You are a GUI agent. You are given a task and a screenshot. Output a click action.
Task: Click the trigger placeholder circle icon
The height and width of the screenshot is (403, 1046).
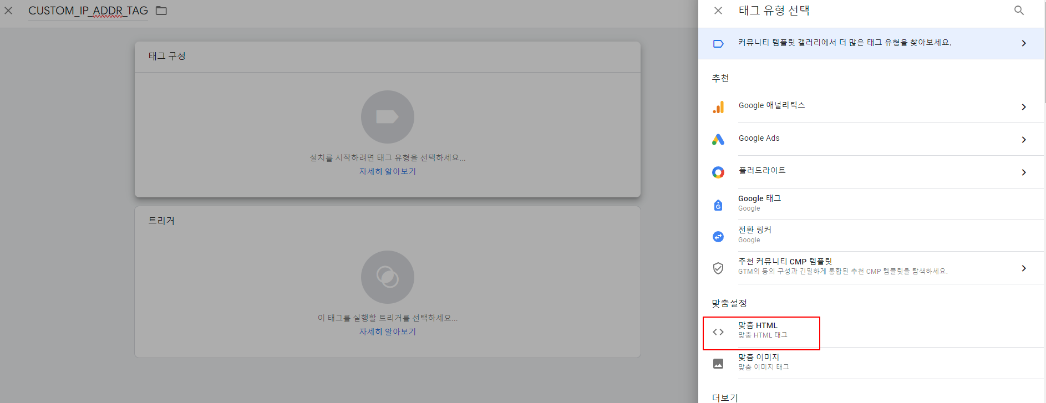click(388, 277)
